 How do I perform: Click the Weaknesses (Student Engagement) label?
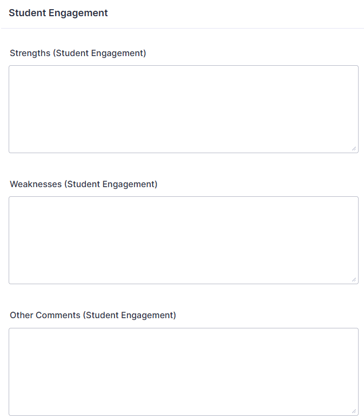point(84,184)
